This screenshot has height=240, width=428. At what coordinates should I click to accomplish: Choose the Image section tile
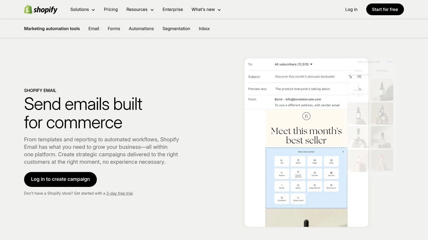[315, 161]
